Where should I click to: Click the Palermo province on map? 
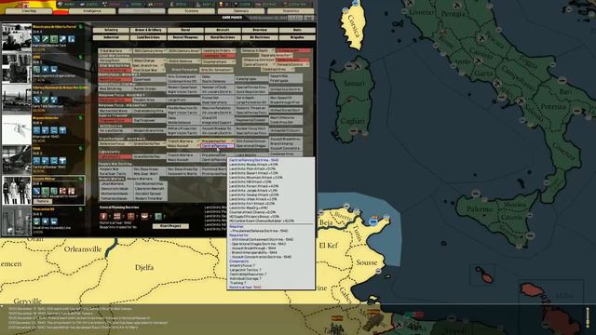480,209
